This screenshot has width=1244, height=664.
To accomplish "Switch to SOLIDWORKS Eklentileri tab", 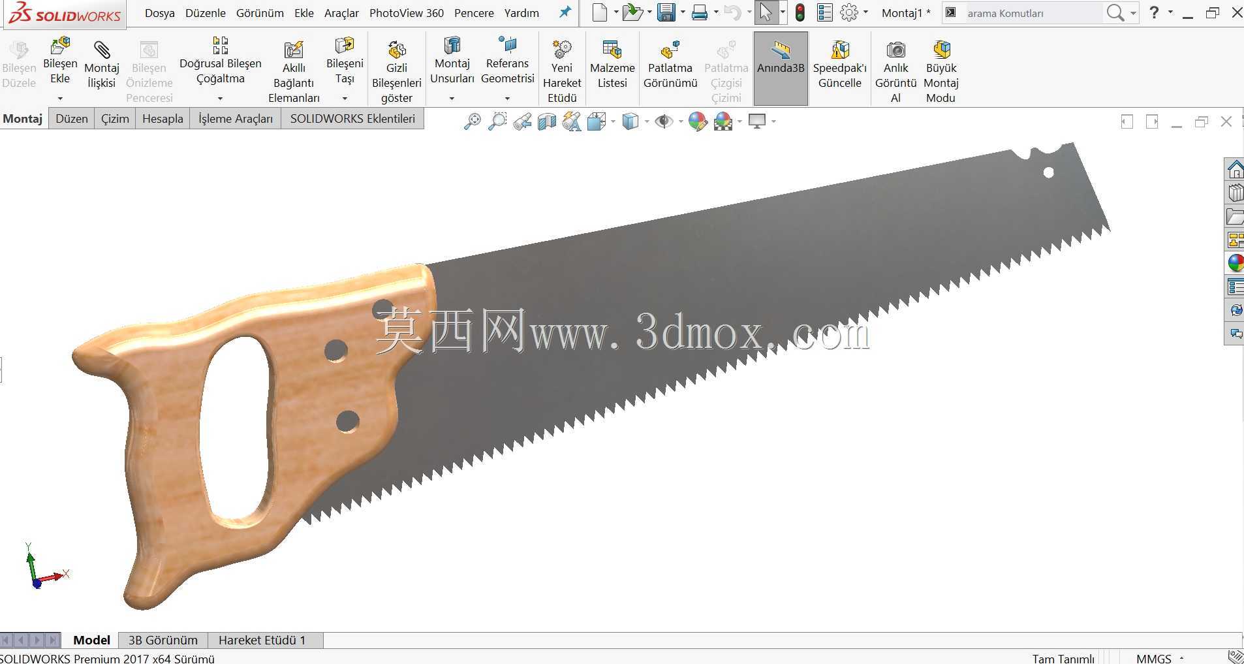I will [352, 119].
